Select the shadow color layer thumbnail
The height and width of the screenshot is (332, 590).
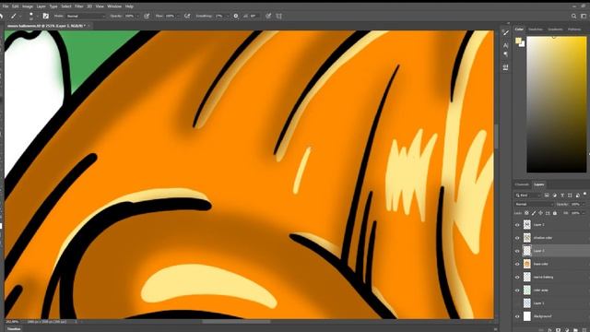click(527, 238)
